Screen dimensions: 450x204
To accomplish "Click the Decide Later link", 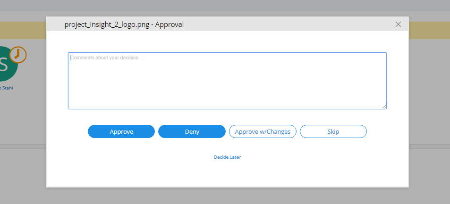I will [x=227, y=157].
